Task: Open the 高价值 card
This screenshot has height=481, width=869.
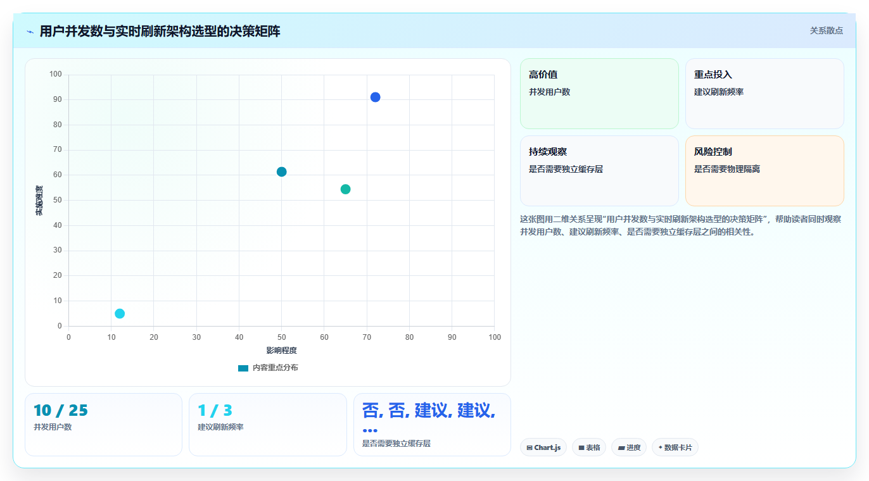Action: (x=599, y=94)
